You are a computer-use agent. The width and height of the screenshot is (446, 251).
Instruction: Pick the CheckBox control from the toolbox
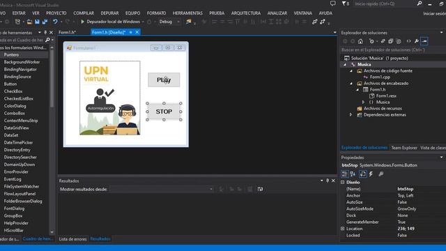pyautogui.click(x=13, y=91)
